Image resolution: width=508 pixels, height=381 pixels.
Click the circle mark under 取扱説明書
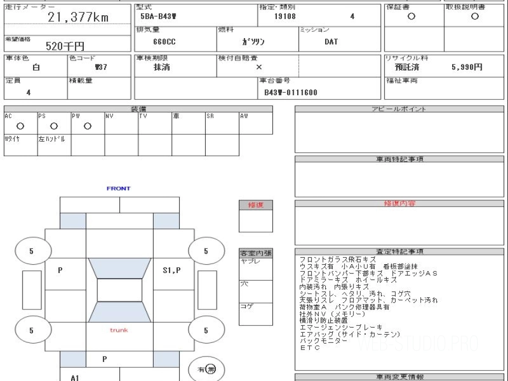475,17
